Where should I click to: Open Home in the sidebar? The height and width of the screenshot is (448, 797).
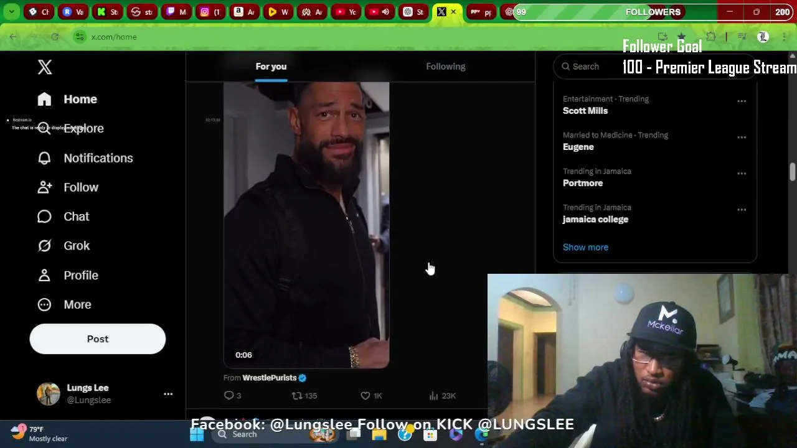click(67, 99)
